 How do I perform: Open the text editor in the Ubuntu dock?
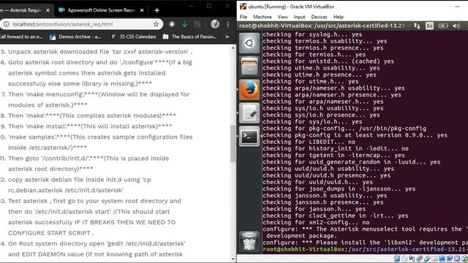point(249,113)
